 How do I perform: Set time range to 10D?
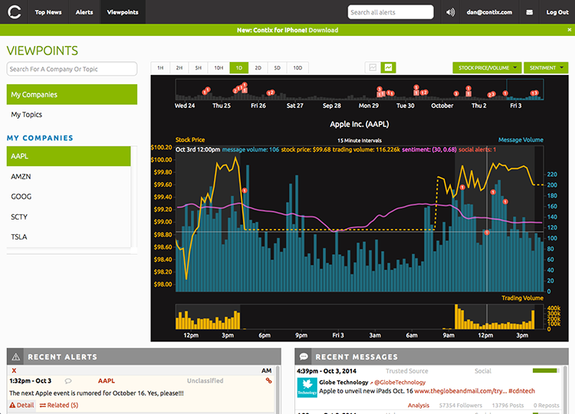(297, 67)
